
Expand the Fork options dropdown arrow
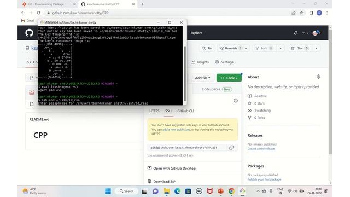[281, 48]
